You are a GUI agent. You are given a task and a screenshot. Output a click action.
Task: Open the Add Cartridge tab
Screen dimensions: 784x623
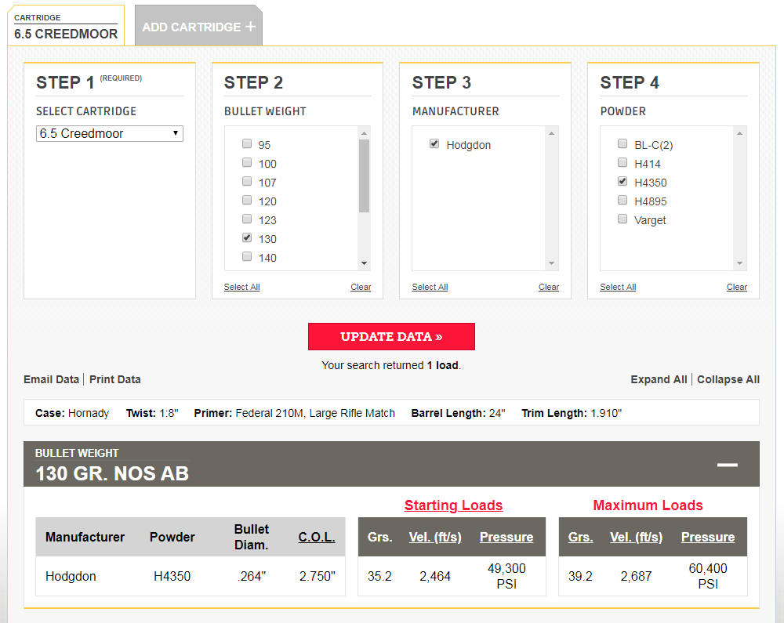pyautogui.click(x=192, y=27)
